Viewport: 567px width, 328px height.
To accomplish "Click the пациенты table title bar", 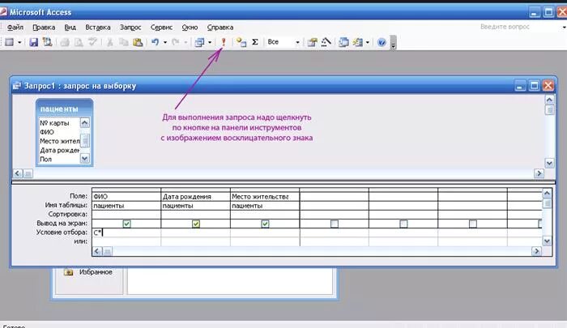I will [x=64, y=109].
